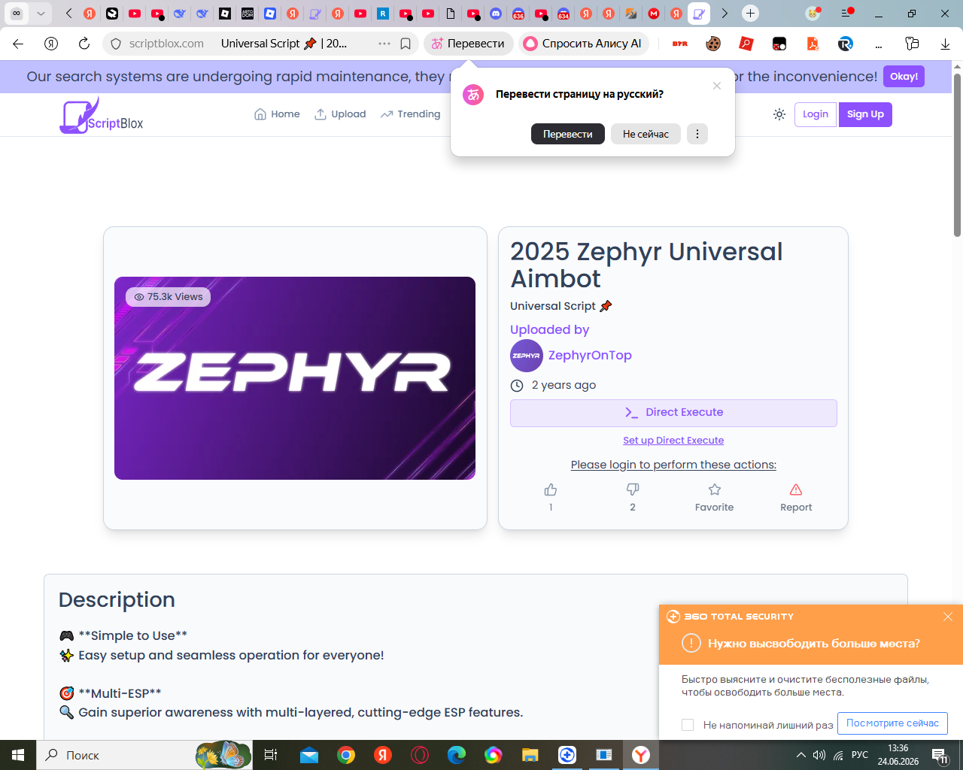
Task: Click the volume tray icon
Action: point(819,755)
